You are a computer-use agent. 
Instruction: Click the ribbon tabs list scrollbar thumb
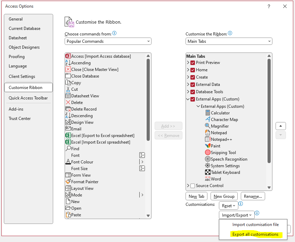pos(269,111)
